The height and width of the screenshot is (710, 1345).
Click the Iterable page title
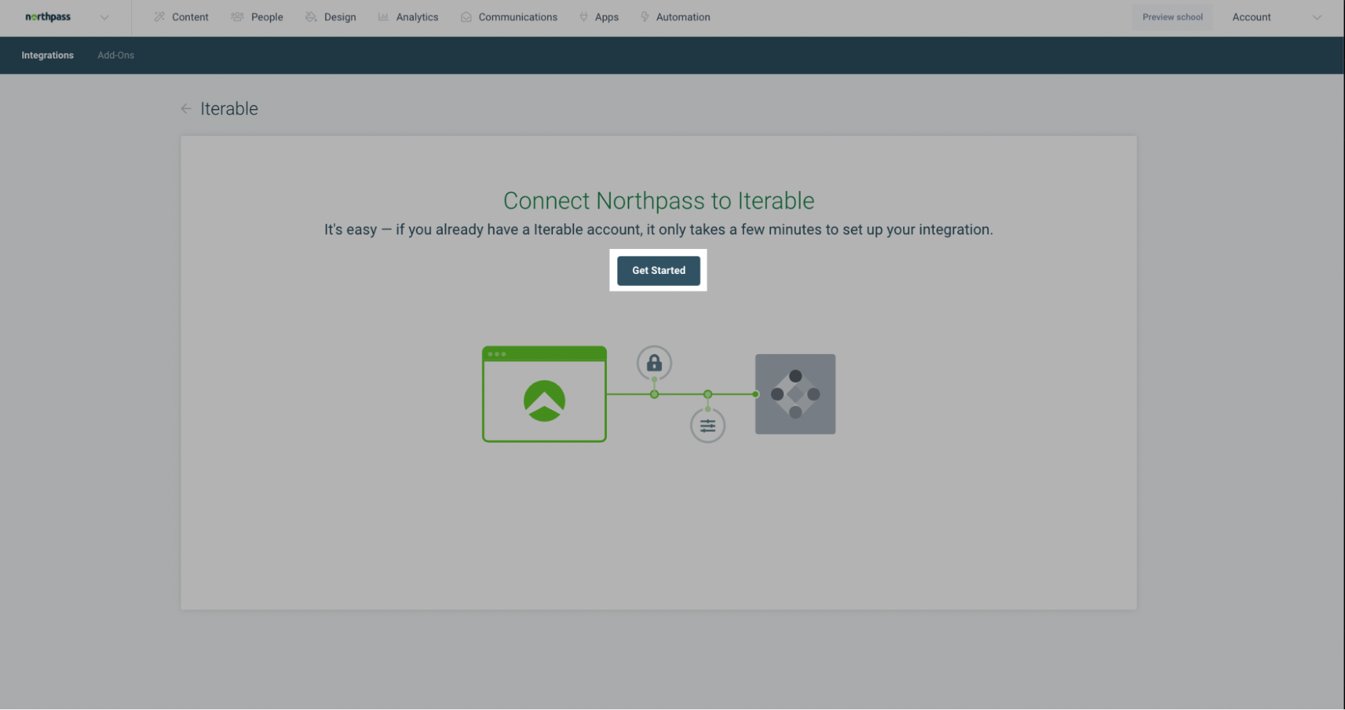(229, 109)
